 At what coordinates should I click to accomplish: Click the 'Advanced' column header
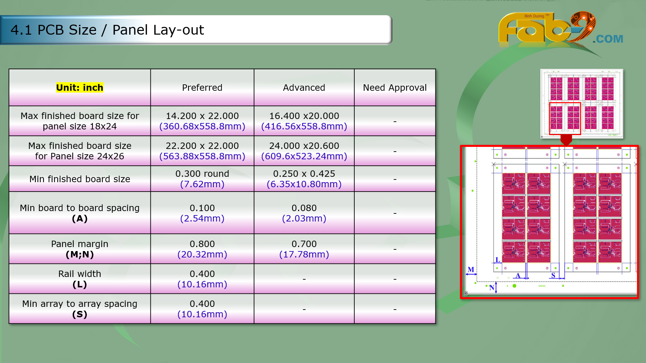(304, 88)
